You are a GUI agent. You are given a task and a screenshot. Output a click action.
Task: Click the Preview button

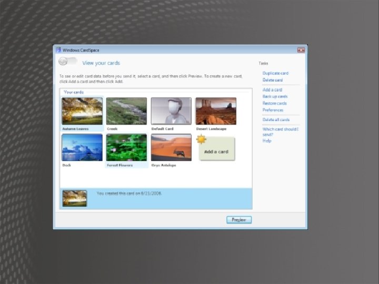coord(239,220)
